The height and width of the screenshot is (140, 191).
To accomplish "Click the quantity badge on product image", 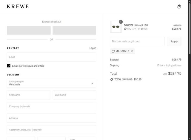I will coord(121,22).
